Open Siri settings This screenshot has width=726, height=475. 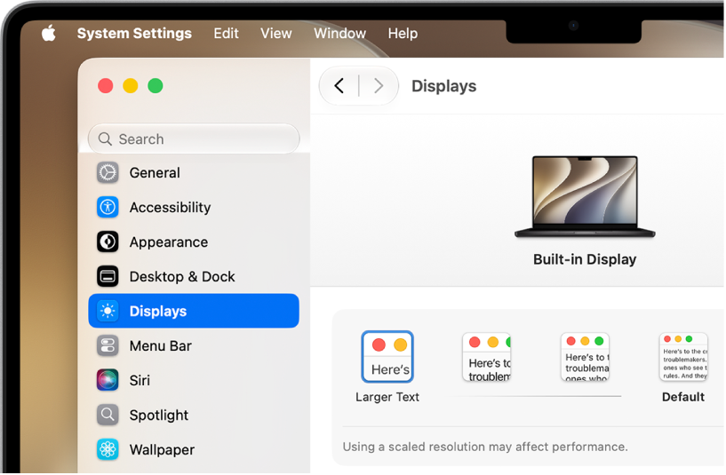pyautogui.click(x=194, y=380)
